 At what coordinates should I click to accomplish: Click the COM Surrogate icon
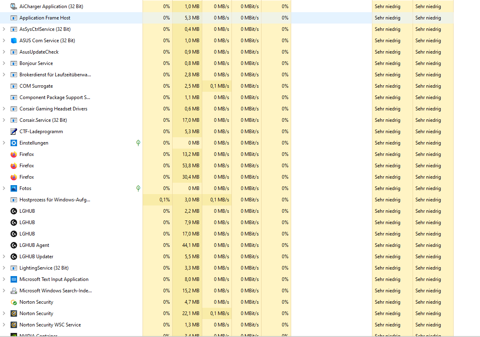13,86
